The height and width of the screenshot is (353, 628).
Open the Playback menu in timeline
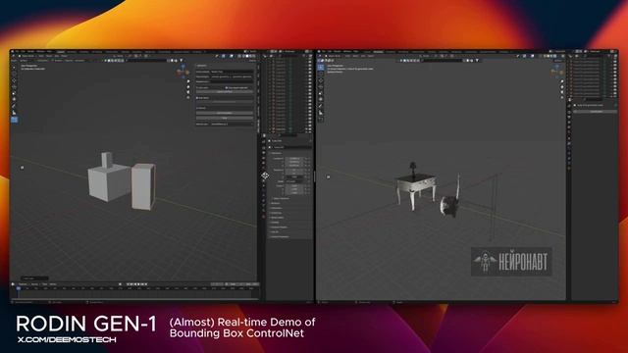coord(23,284)
